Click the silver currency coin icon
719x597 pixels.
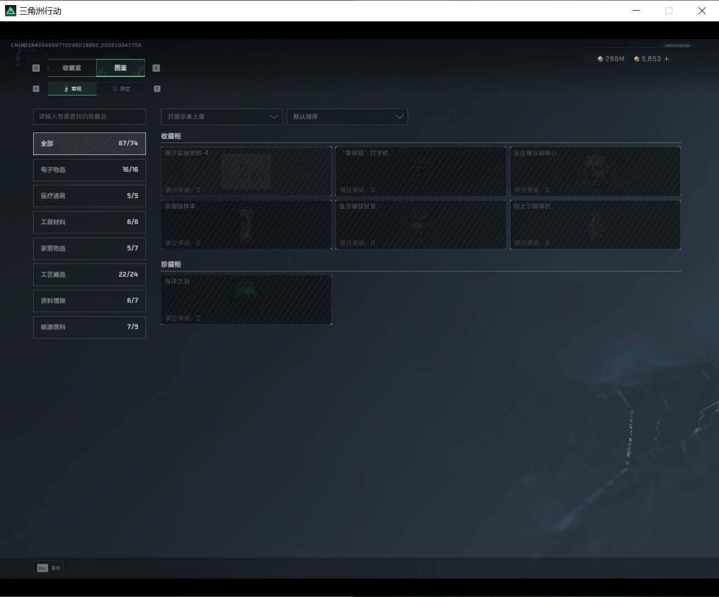pyautogui.click(x=600, y=59)
